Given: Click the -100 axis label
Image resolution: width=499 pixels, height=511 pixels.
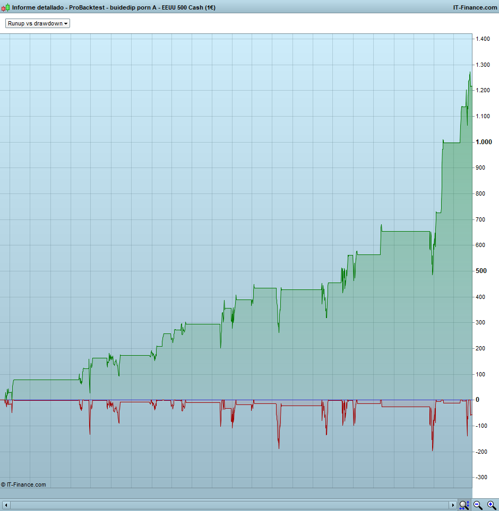Looking at the screenshot, I should pos(481,426).
